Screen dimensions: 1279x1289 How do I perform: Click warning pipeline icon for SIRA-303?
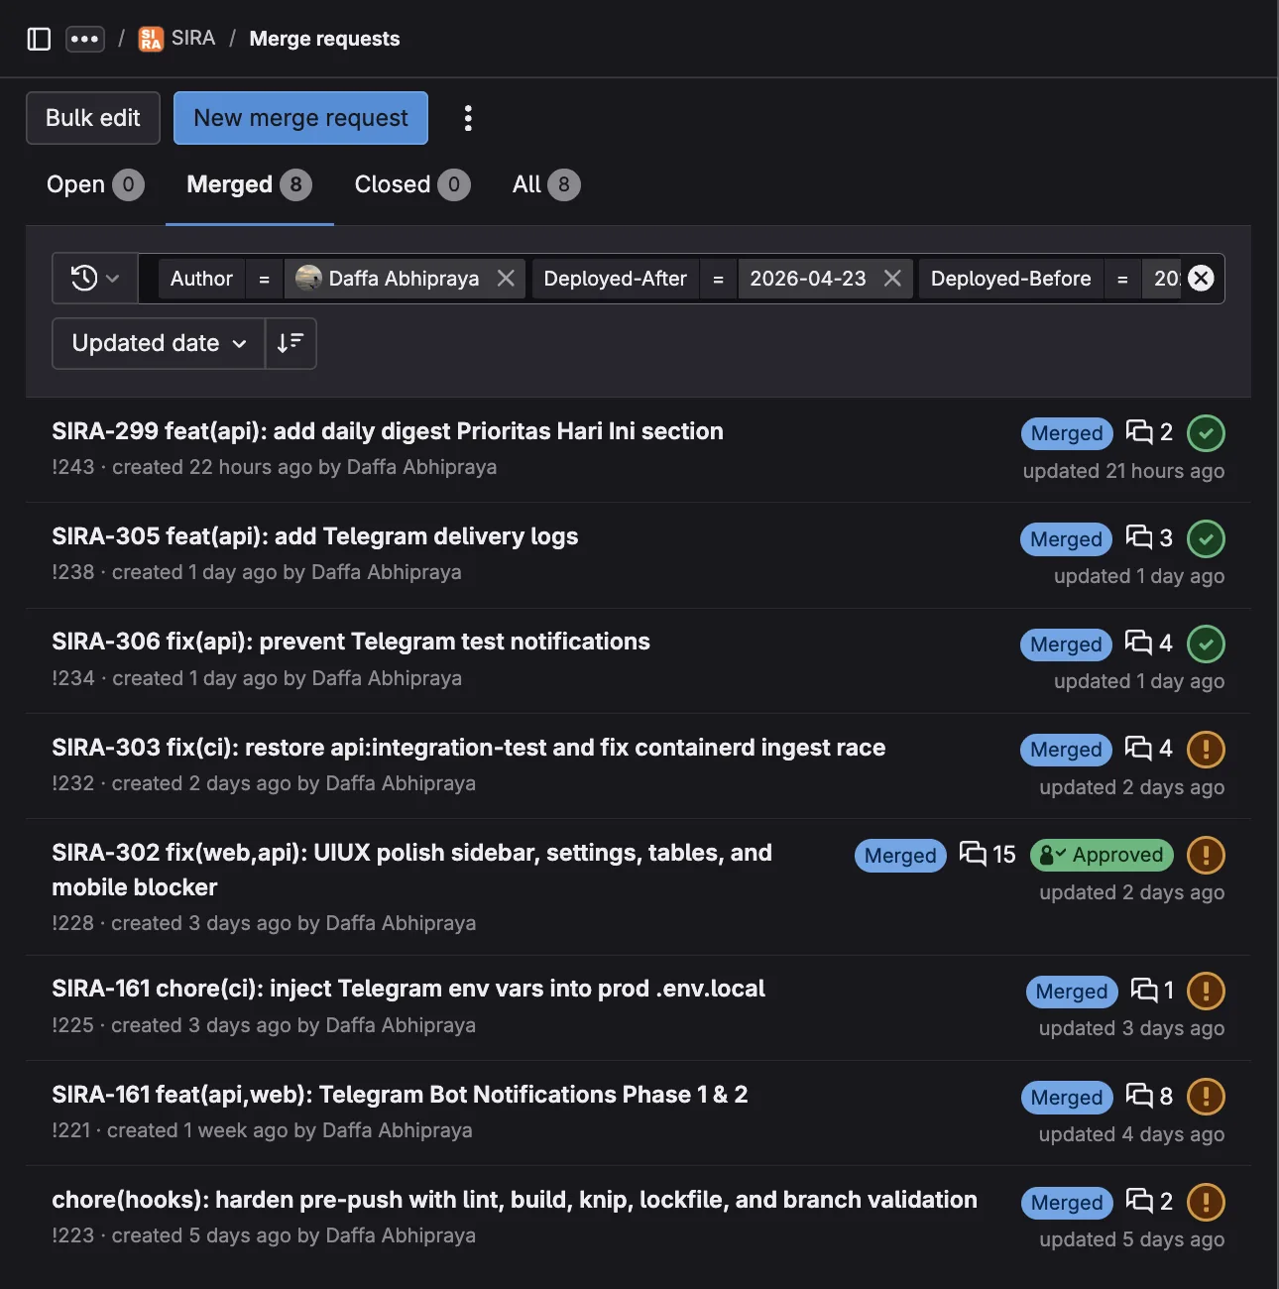(x=1206, y=750)
